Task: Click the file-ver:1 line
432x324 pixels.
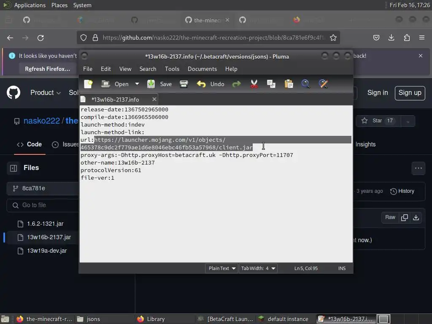Action: pyautogui.click(x=97, y=178)
